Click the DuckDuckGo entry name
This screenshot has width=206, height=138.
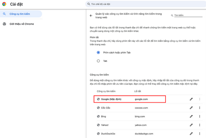click(x=108, y=133)
